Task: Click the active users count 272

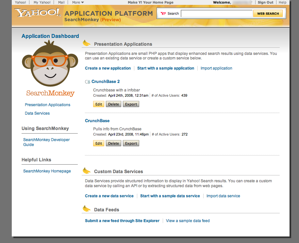Action: (185, 134)
